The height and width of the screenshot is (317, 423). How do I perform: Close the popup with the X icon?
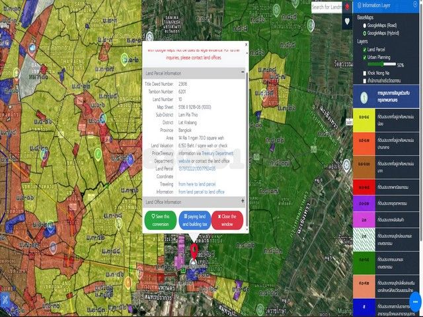tap(246, 45)
